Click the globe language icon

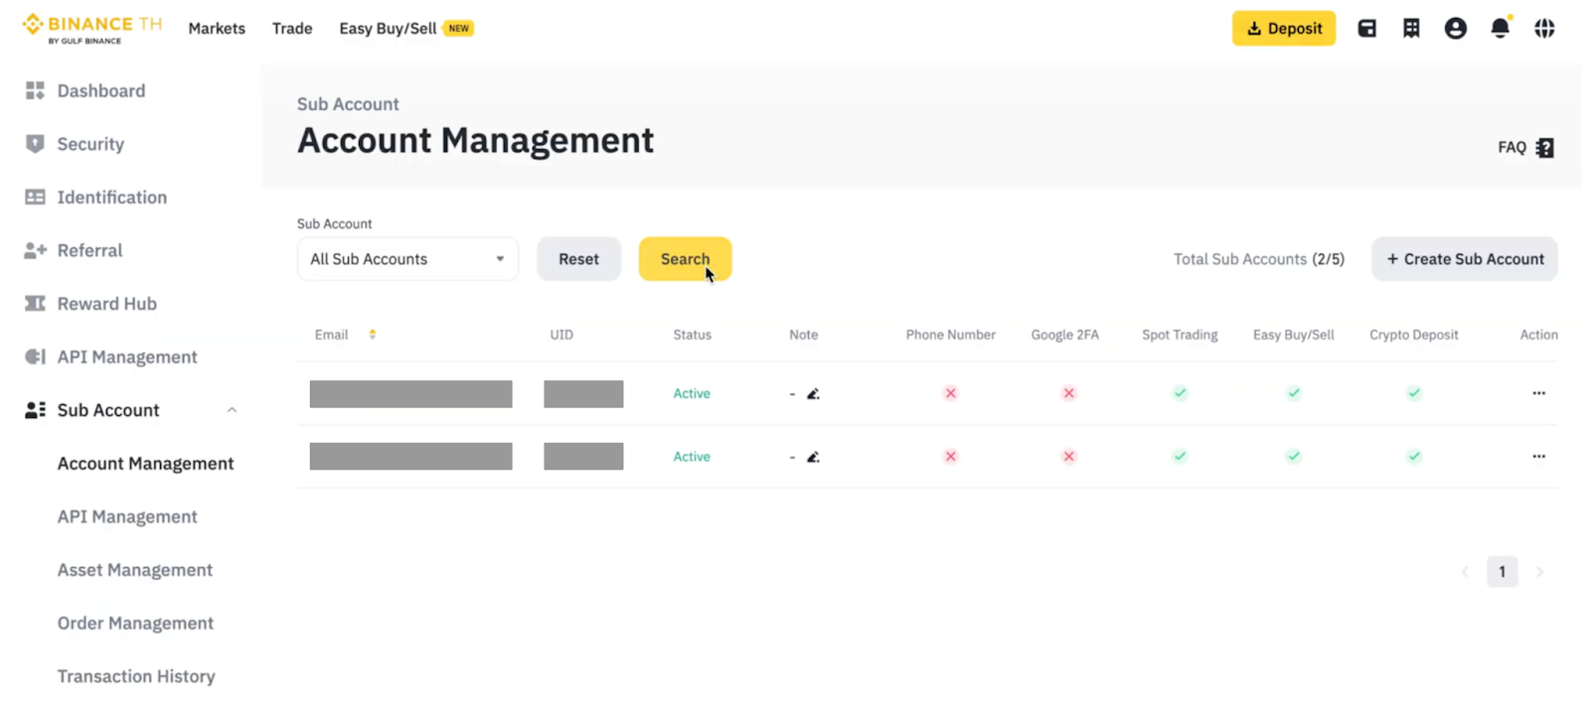tap(1544, 29)
